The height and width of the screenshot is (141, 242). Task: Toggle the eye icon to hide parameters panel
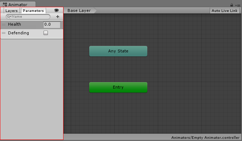pos(57,10)
